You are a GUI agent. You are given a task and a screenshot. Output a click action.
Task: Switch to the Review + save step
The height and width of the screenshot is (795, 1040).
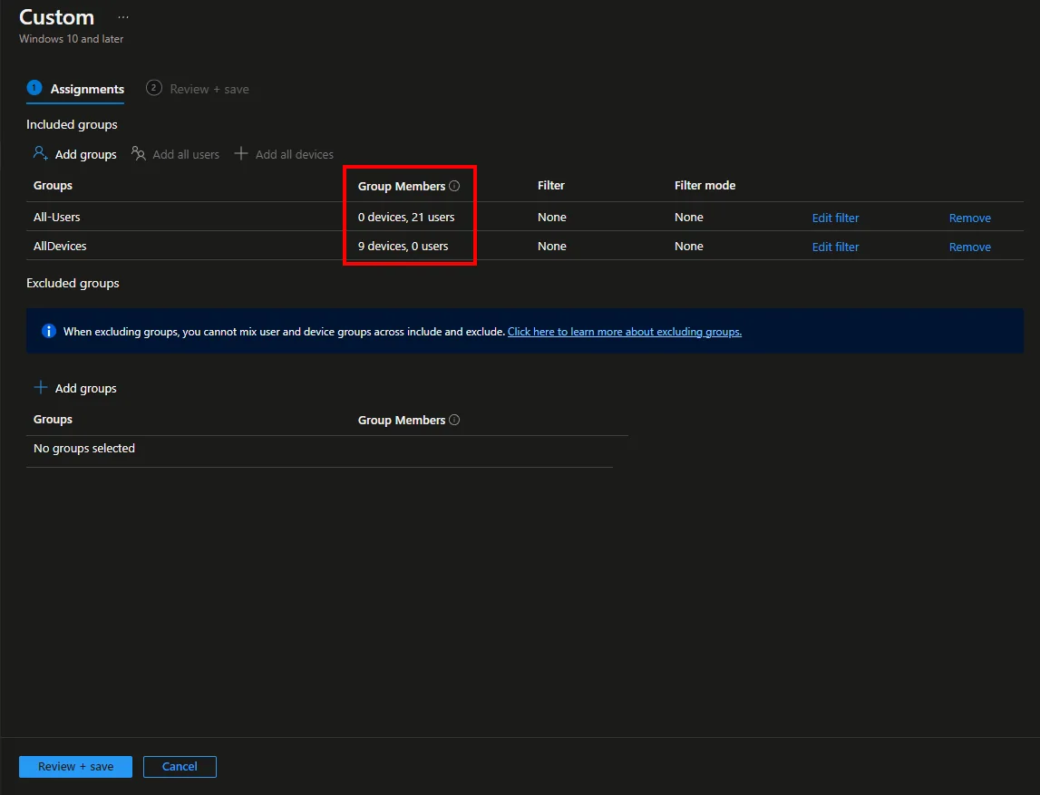click(x=198, y=89)
